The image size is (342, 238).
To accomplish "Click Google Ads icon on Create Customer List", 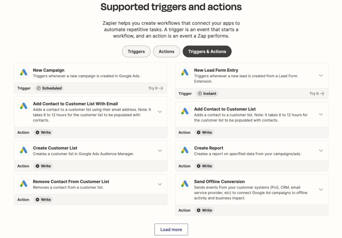I will pyautogui.click(x=24, y=150).
